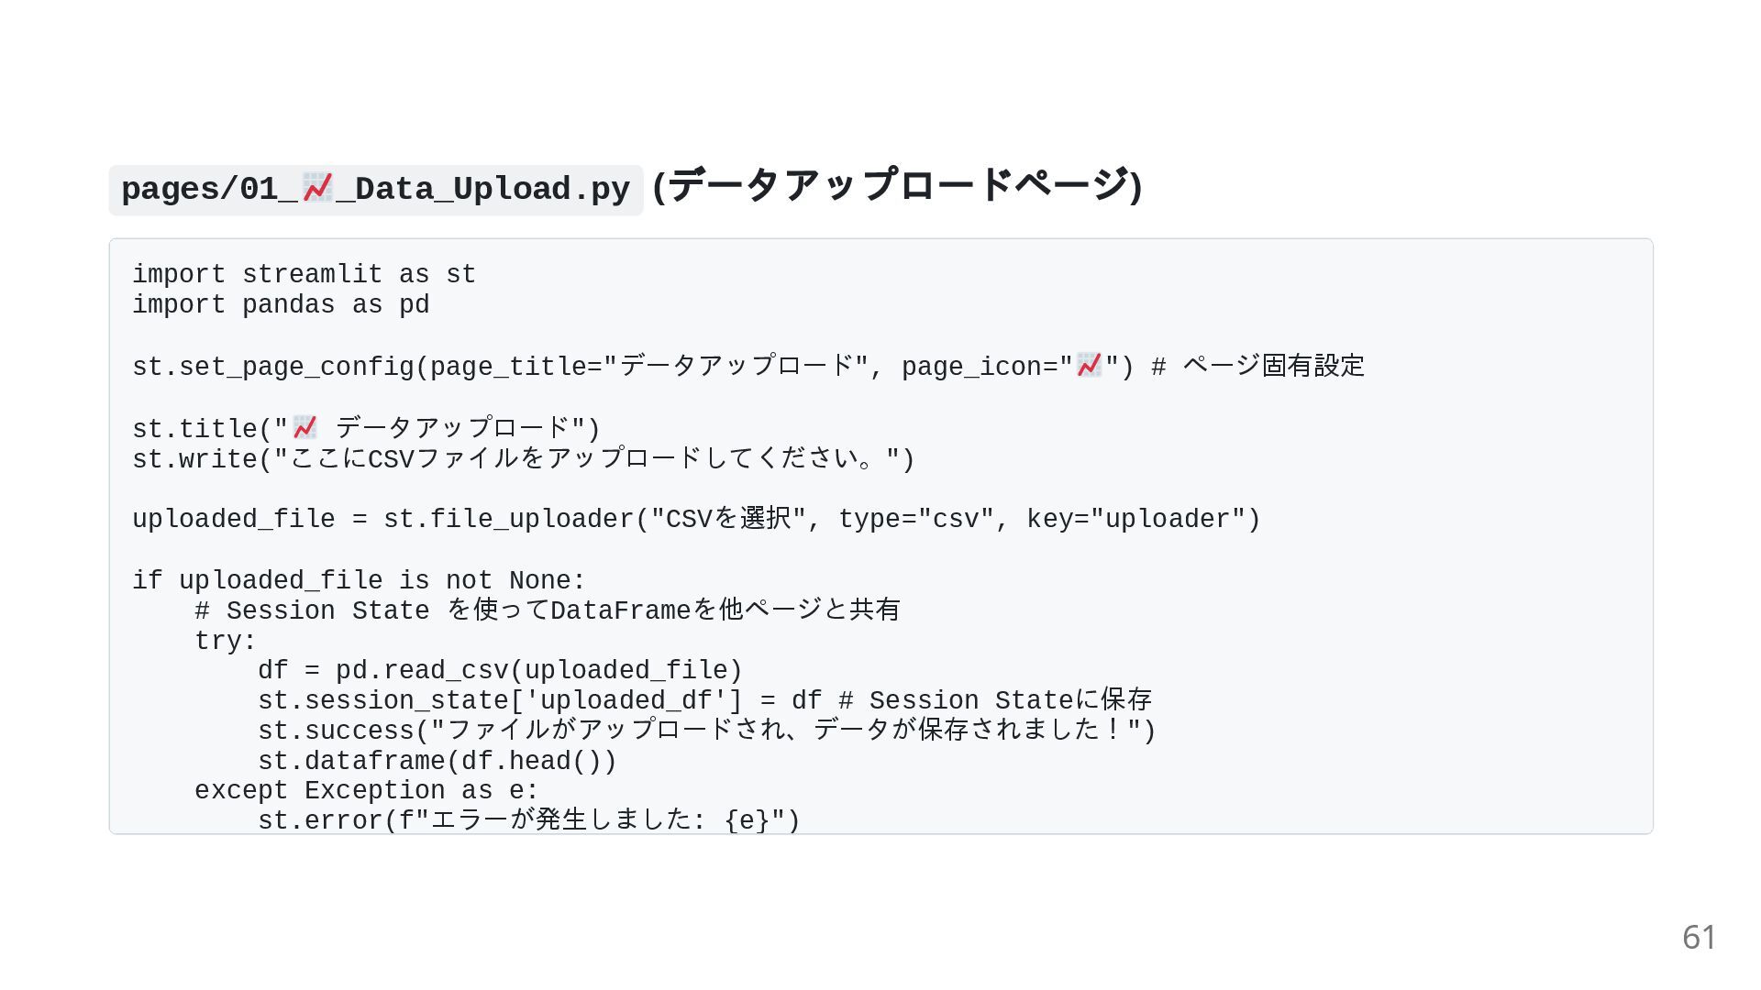Click the chart emoji in the filename heading
This screenshot has height=990, width=1761.
coord(317,187)
